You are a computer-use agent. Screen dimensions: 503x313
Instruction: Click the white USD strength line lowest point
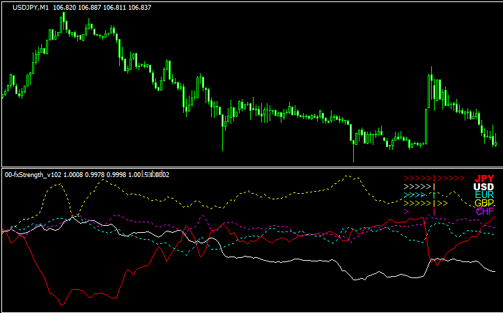[x=355, y=280]
